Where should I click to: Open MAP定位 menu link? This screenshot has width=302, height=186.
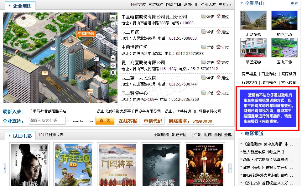click(138, 5)
